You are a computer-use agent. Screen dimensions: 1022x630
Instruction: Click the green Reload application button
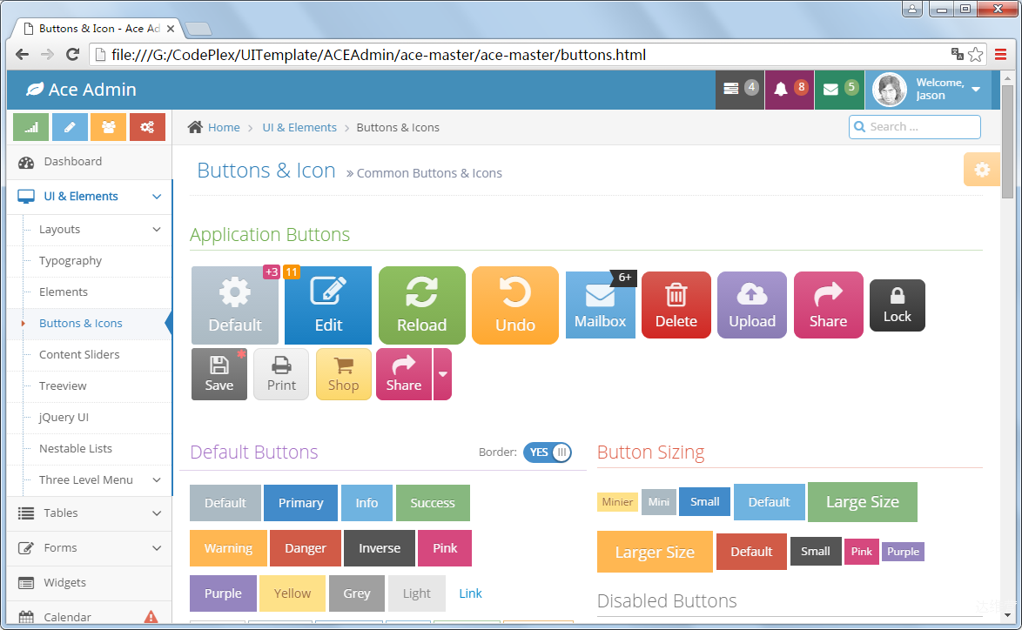coord(421,305)
